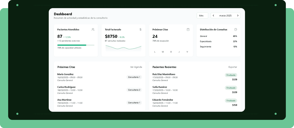This screenshot has height=128, width=294.
Task: Click the capacity progress bar
Action: coord(76,45)
